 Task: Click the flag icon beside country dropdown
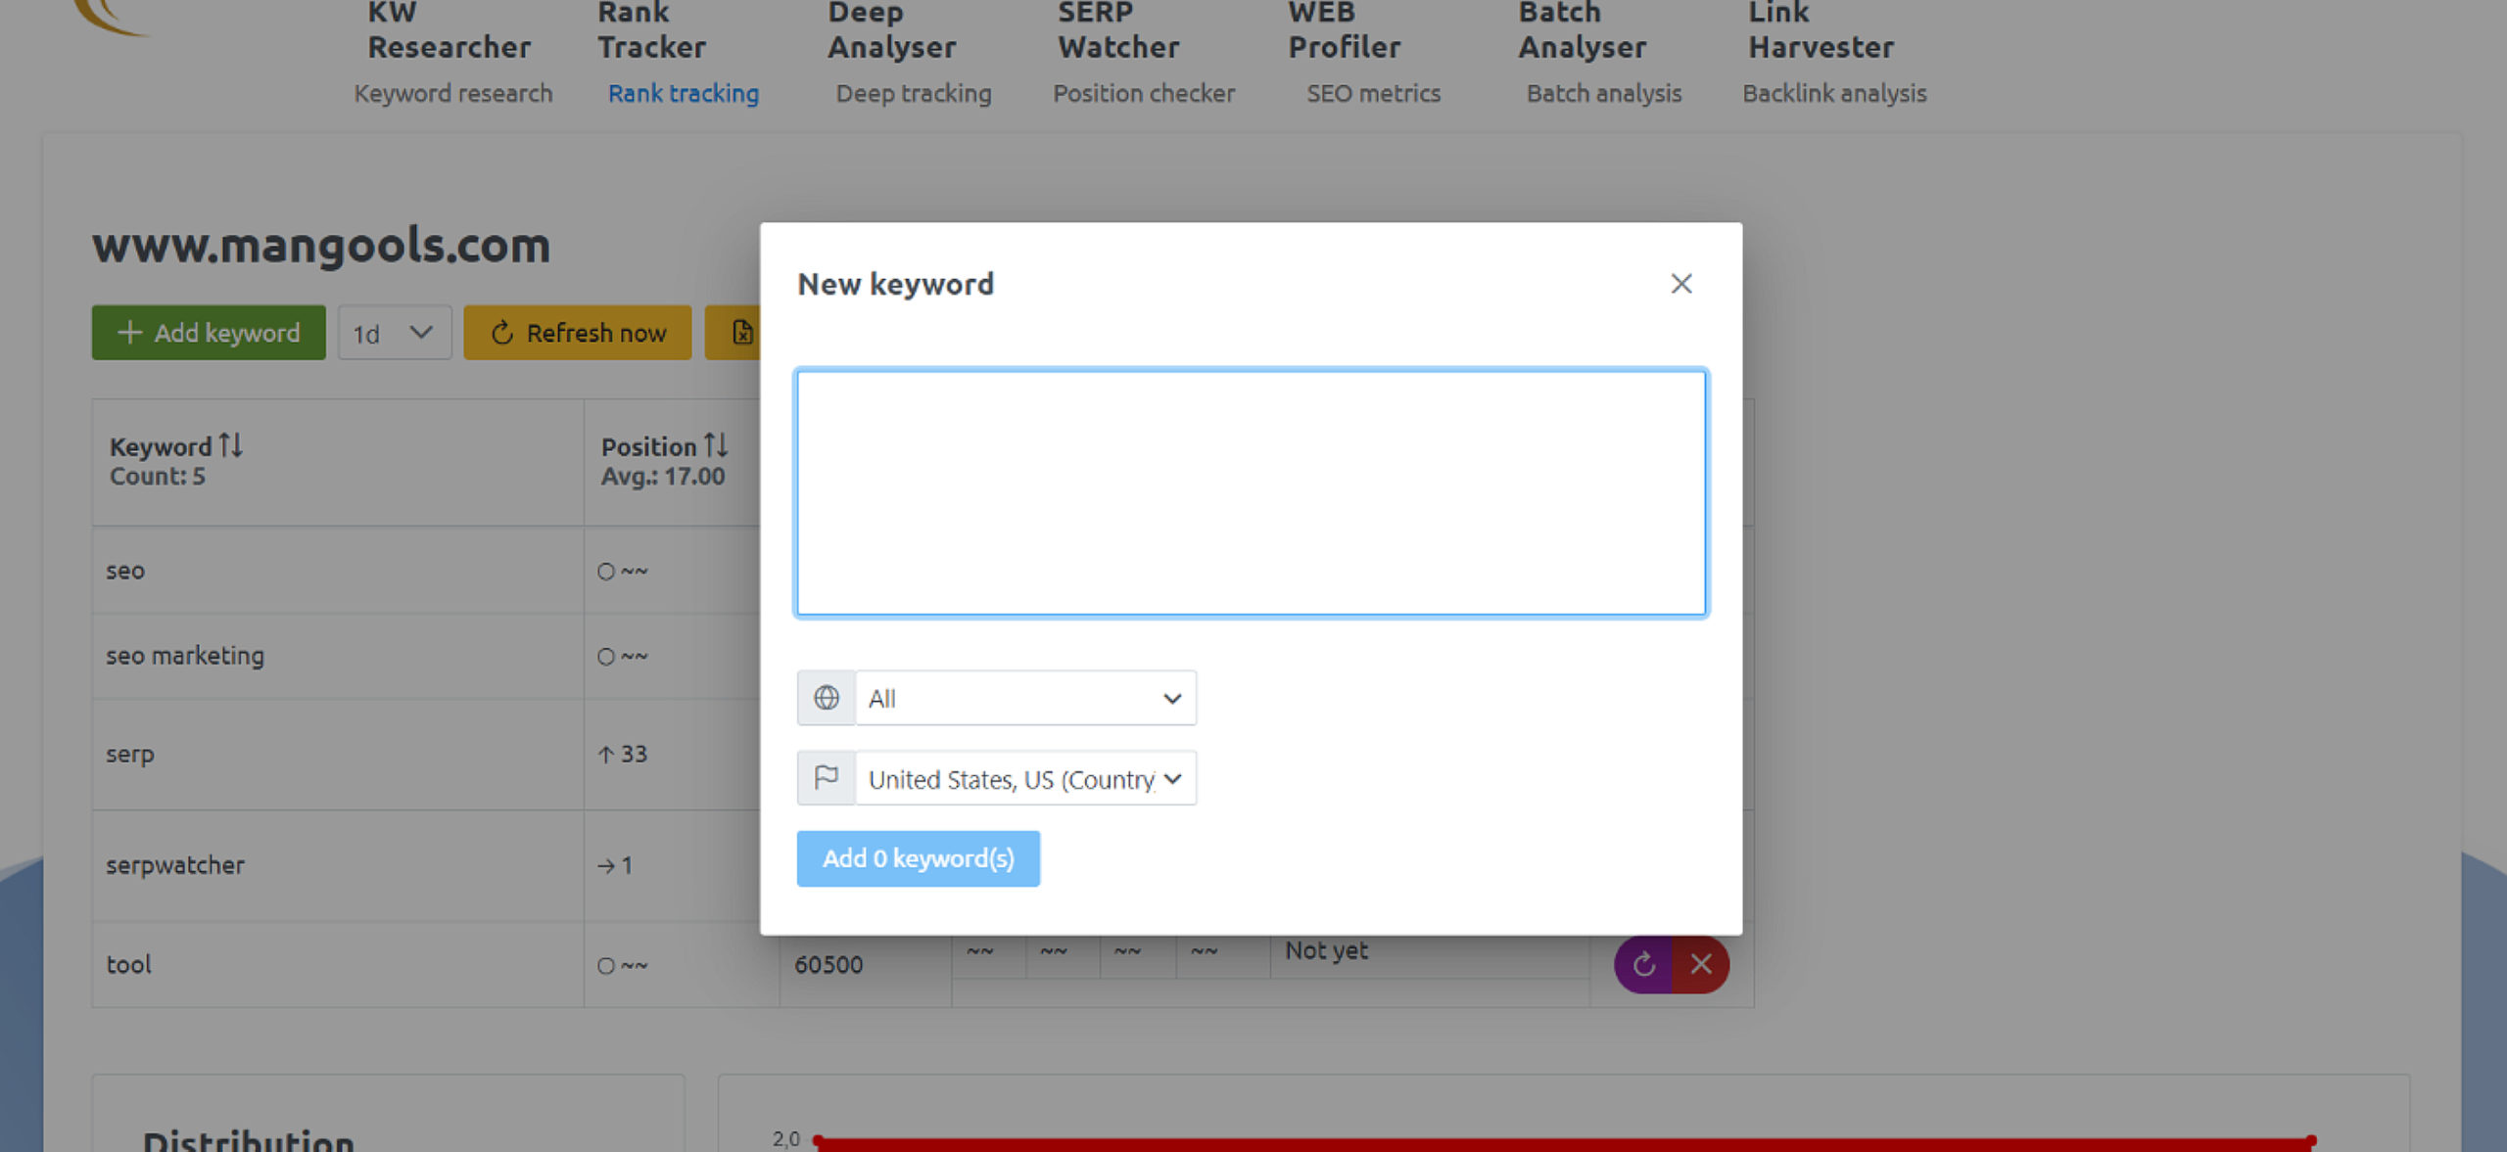[x=827, y=779]
